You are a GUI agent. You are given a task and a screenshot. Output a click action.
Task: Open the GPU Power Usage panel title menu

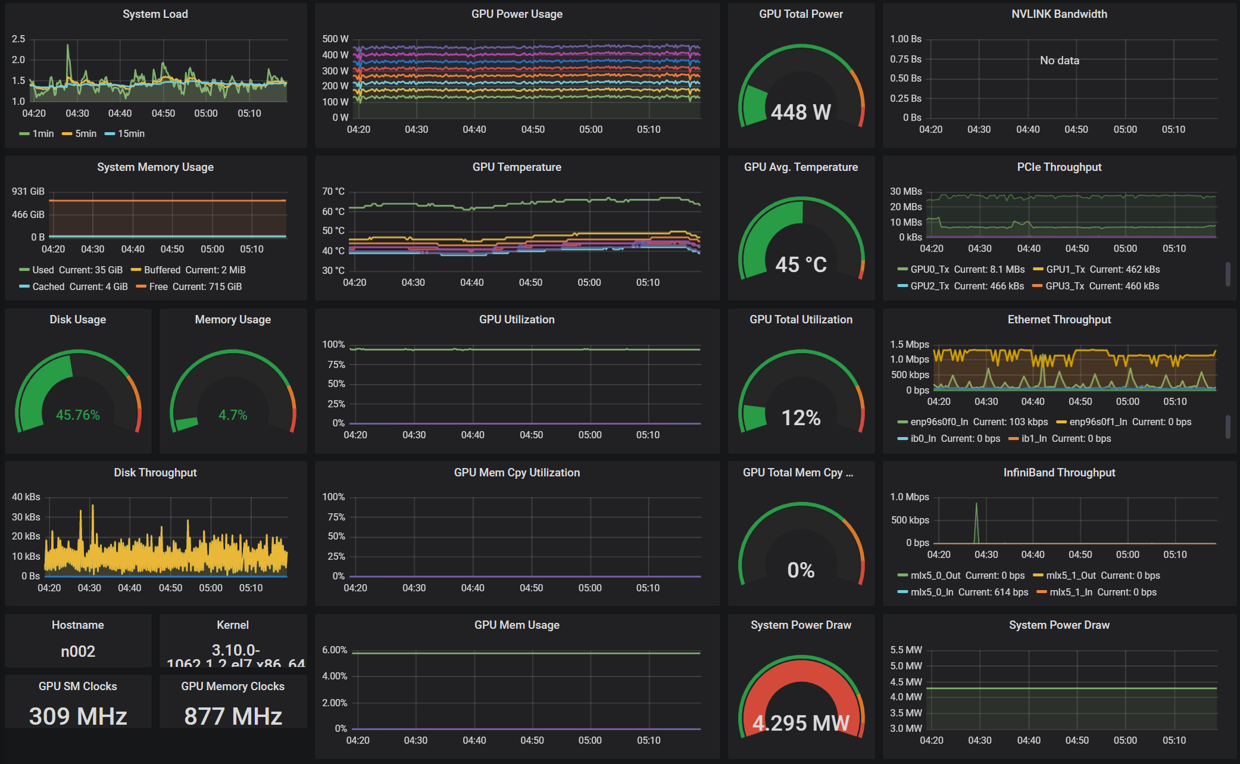[x=517, y=14]
